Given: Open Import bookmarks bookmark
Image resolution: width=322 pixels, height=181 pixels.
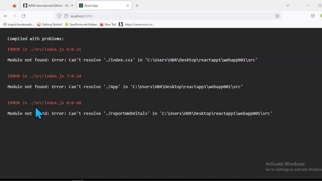Looking at the screenshot, I should pyautogui.click(x=19, y=25).
